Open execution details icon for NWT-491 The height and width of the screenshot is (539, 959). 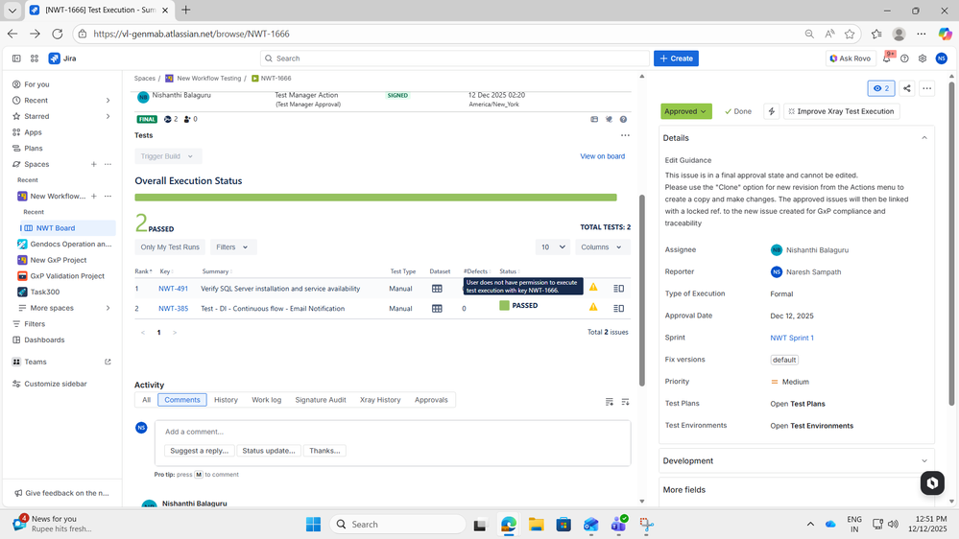tap(619, 289)
